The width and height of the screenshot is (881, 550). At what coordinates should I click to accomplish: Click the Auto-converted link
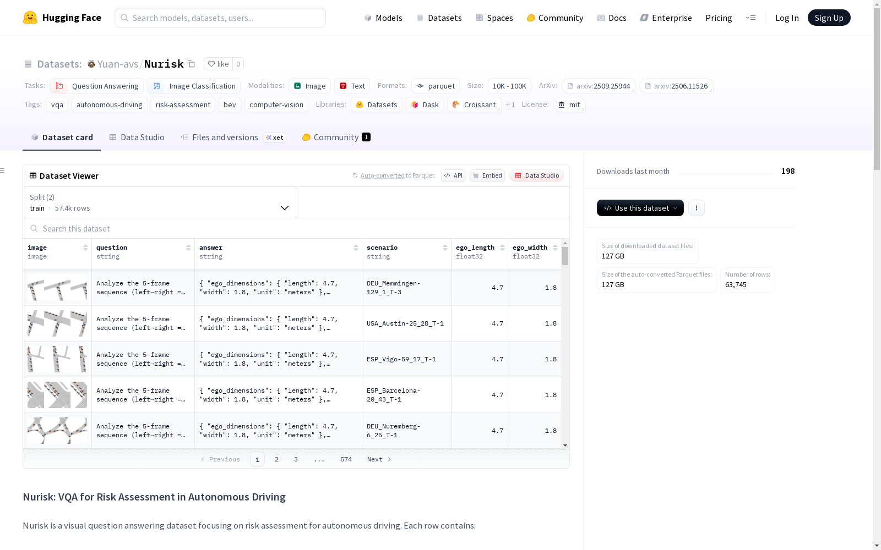[382, 175]
